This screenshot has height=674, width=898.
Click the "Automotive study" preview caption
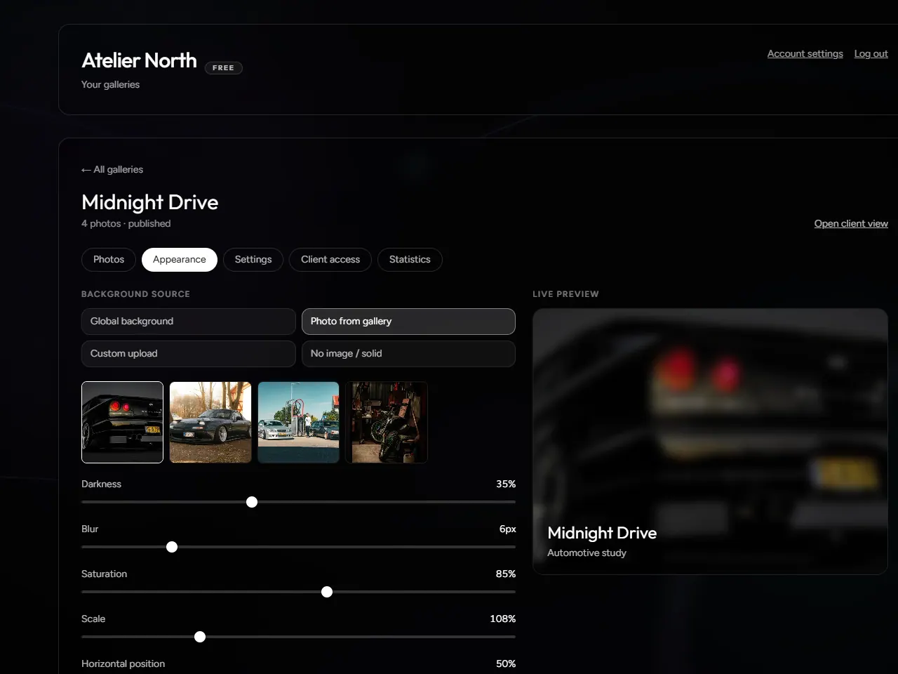tap(587, 553)
